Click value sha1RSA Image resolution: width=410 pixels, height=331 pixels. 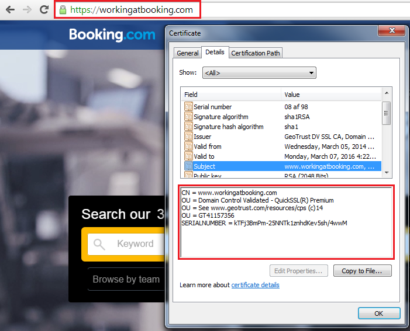tap(297, 117)
